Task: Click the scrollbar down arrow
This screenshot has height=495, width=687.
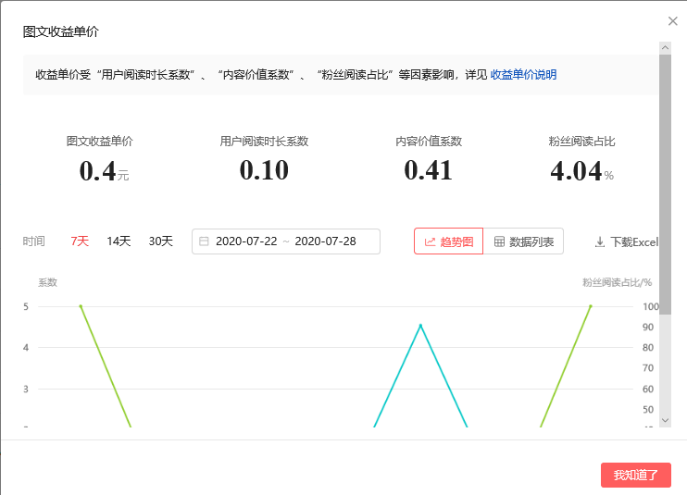Action: coord(665,420)
